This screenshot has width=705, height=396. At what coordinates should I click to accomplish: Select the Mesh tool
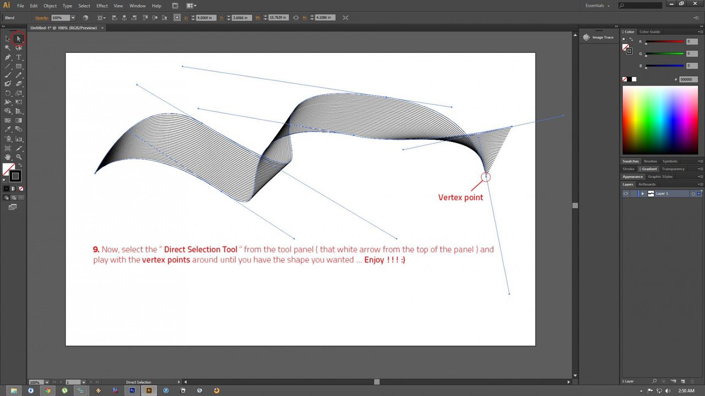[x=8, y=120]
